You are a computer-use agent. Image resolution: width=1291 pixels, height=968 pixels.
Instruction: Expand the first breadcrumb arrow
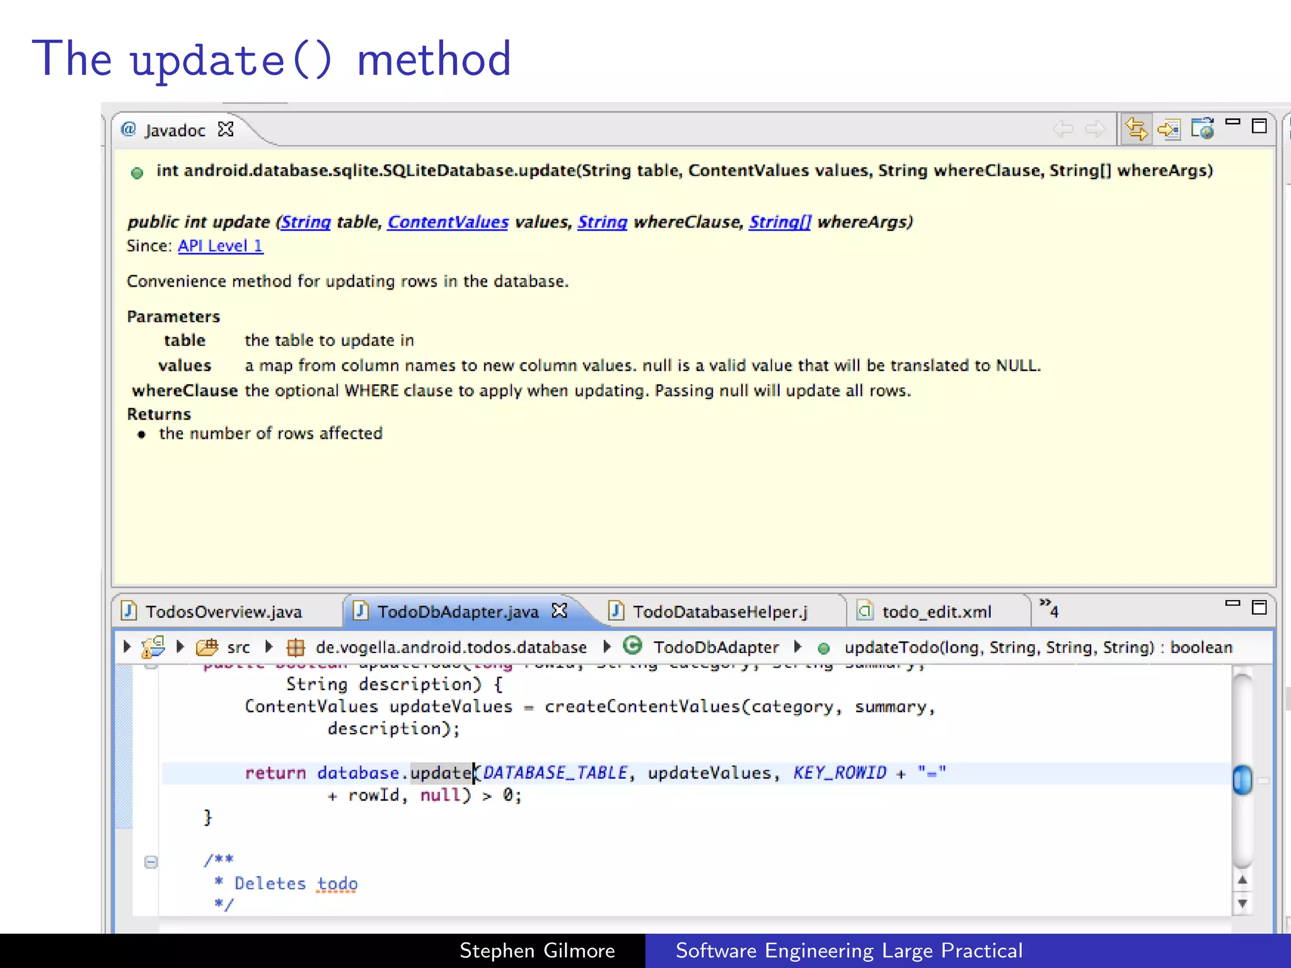(x=127, y=647)
